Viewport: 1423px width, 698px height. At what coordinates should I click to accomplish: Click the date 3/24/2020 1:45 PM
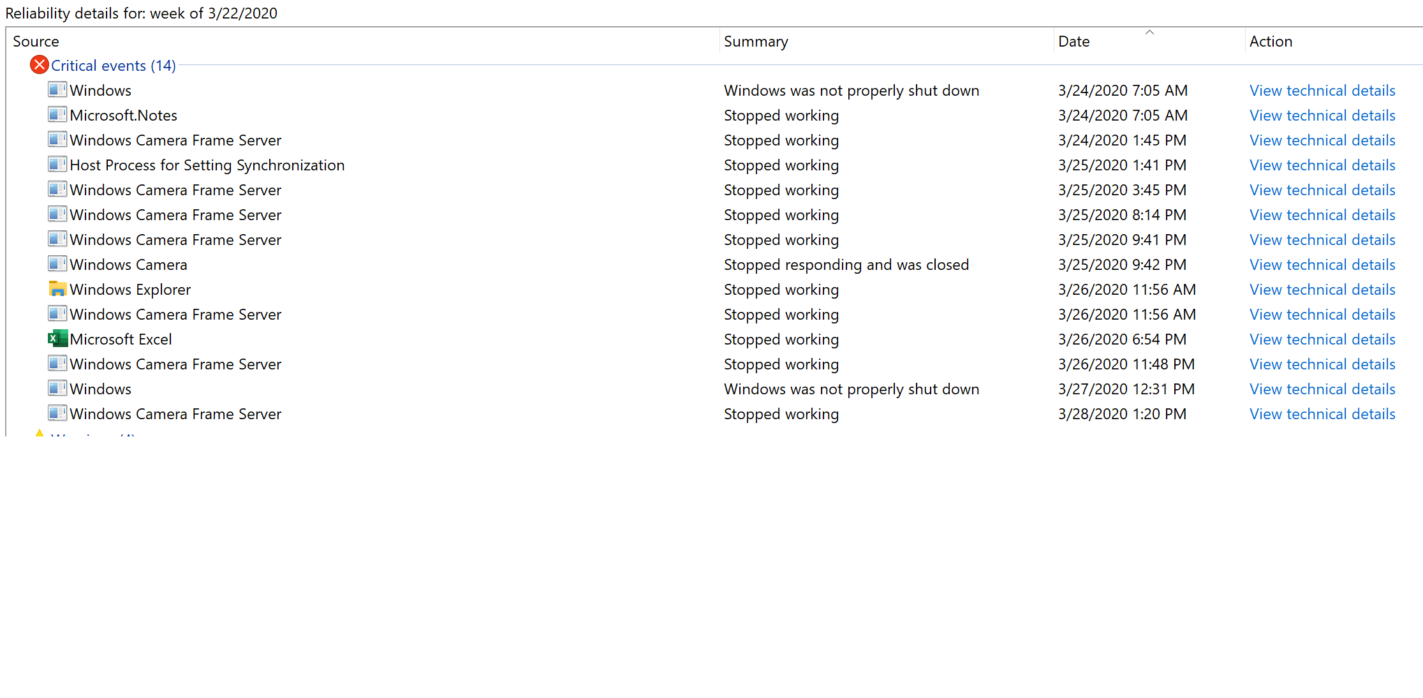point(1122,140)
